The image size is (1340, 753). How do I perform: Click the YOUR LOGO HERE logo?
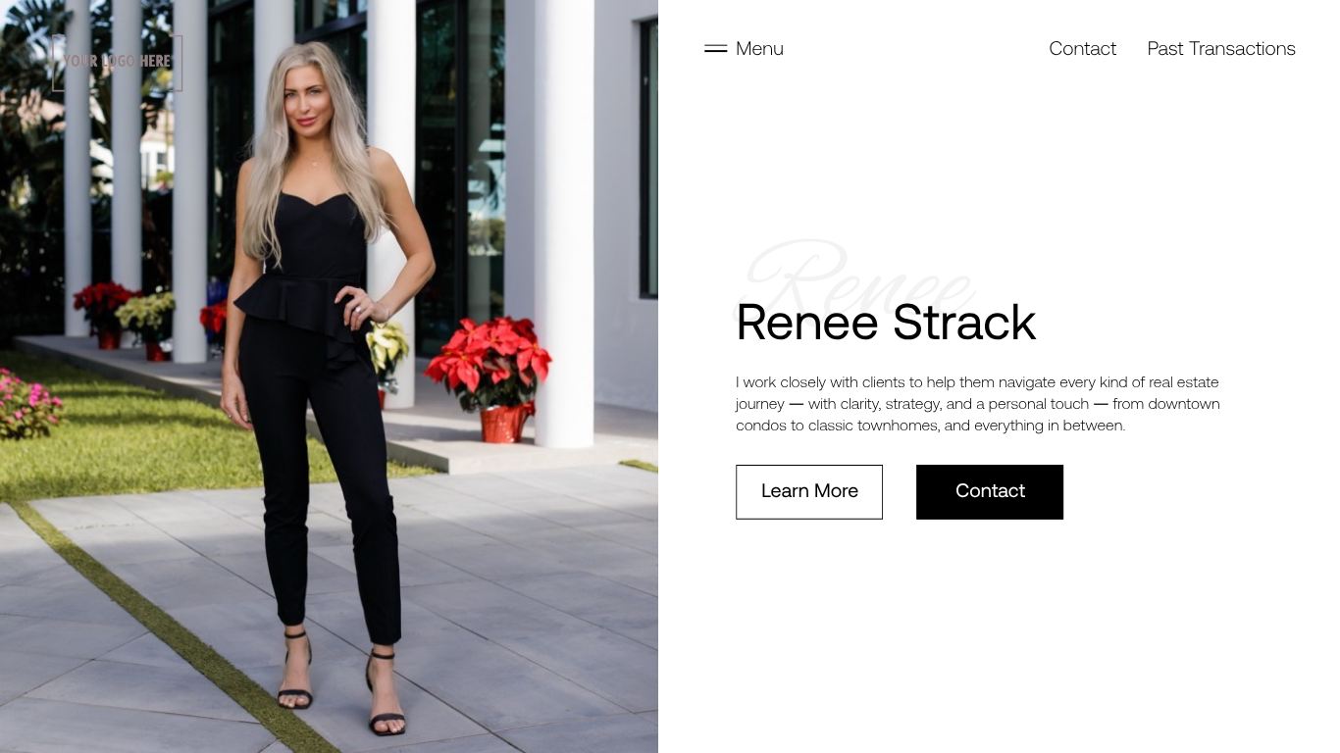pyautogui.click(x=117, y=63)
